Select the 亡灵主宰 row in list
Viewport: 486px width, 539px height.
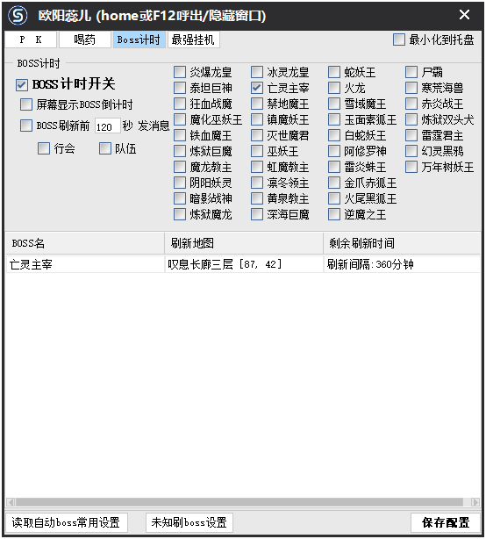coord(243,264)
